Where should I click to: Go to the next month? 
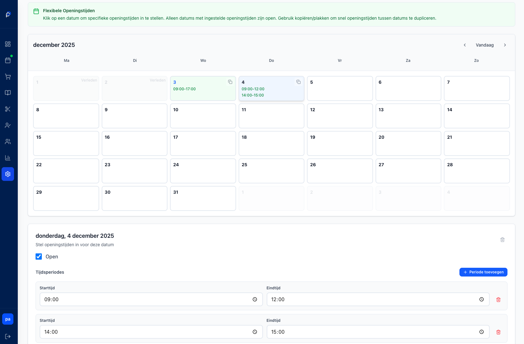(505, 45)
